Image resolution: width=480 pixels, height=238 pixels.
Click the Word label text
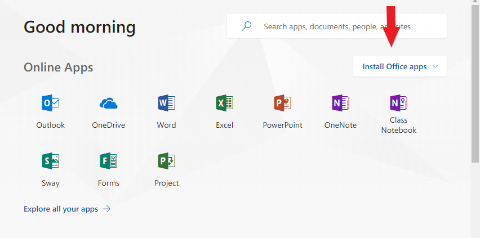pos(167,125)
